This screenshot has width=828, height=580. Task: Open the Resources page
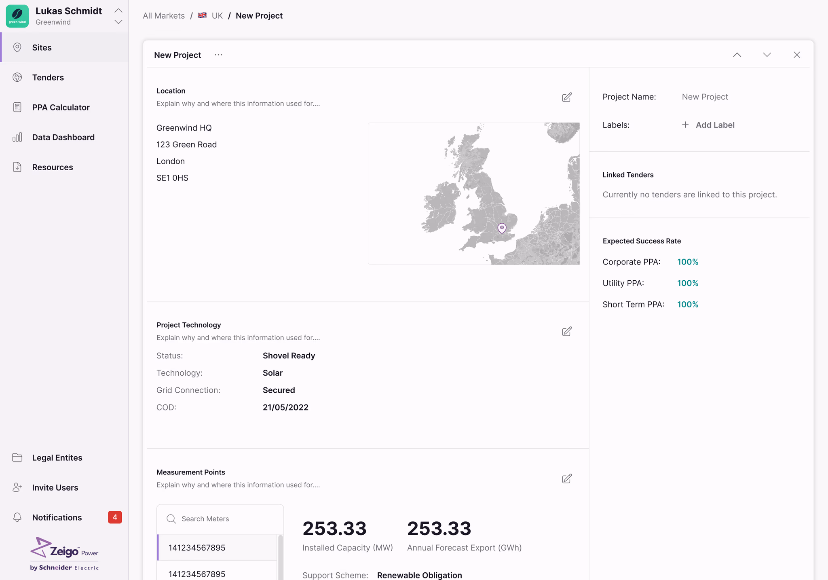(x=65, y=167)
